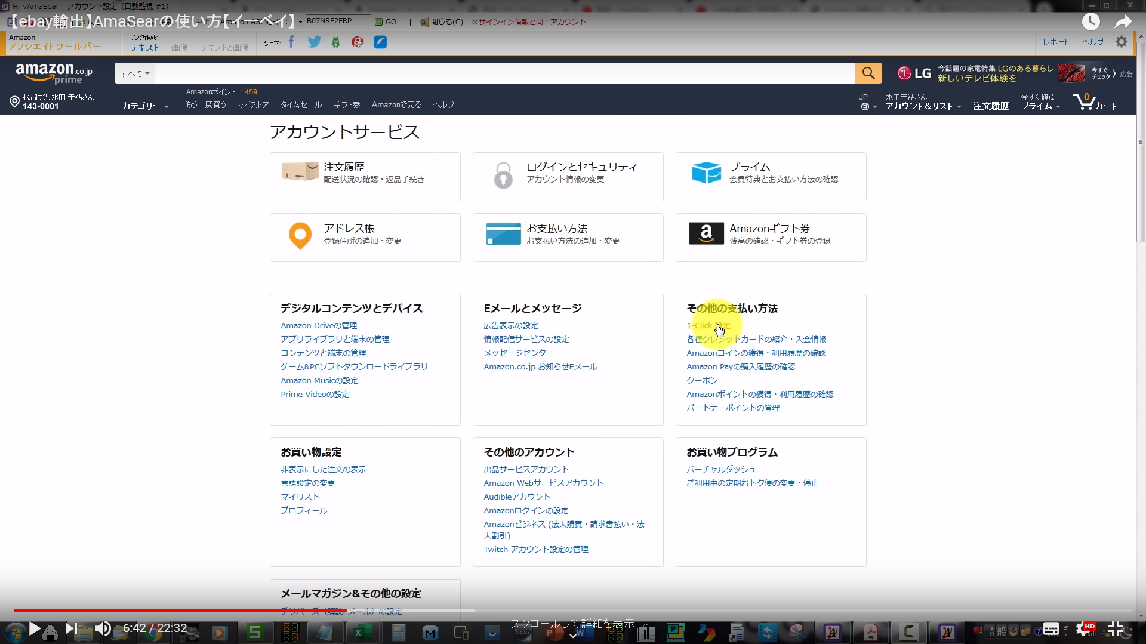The width and height of the screenshot is (1146, 644).
Task: Open the マイストア nav item
Action: point(253,104)
